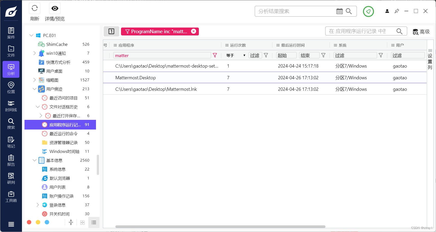Click the collapse/expand-all icon at tree bottom
This screenshot has width=436, height=232.
[71, 222]
